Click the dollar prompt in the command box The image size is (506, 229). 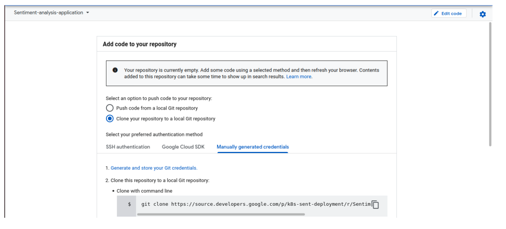[129, 204]
